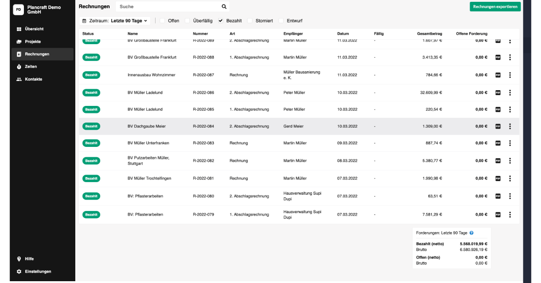Click the Bezahlt badge for R-2022-088
The width and height of the screenshot is (541, 283).
click(91, 57)
